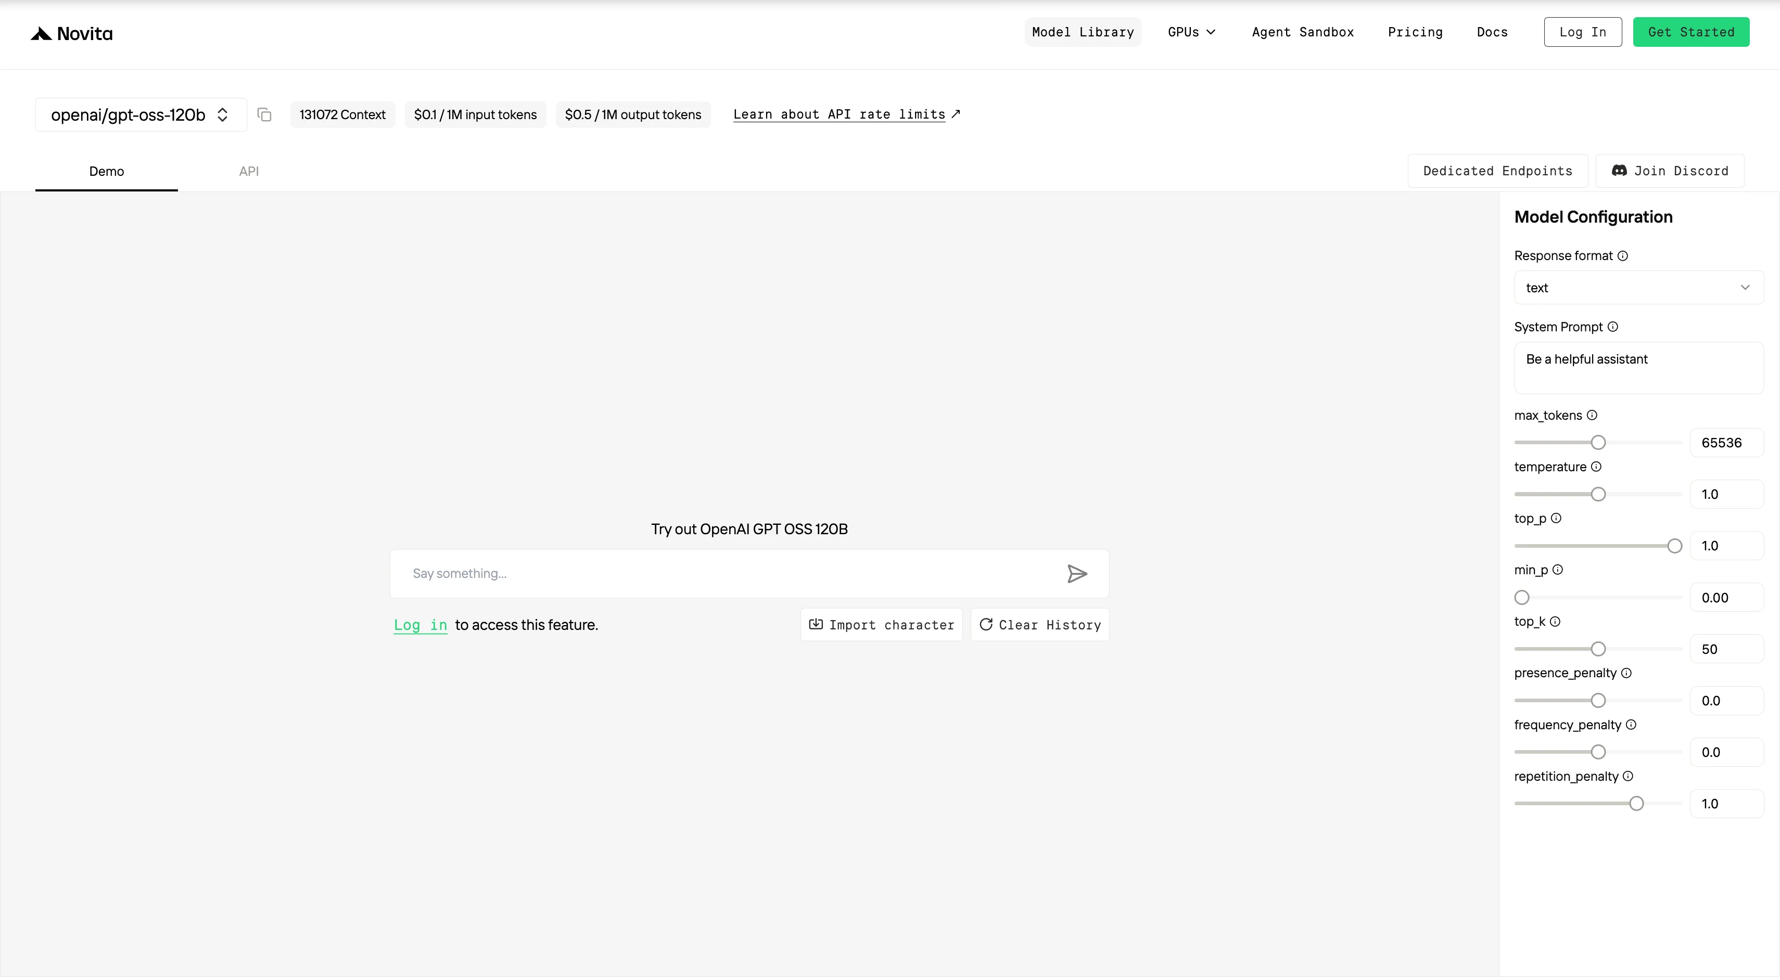Click the Model Configuration heading

click(1593, 217)
